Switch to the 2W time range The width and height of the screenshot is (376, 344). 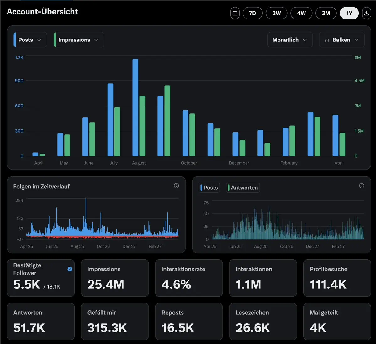tap(276, 13)
